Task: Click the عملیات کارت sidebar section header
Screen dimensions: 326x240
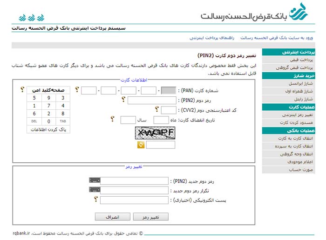Action: tap(289, 107)
